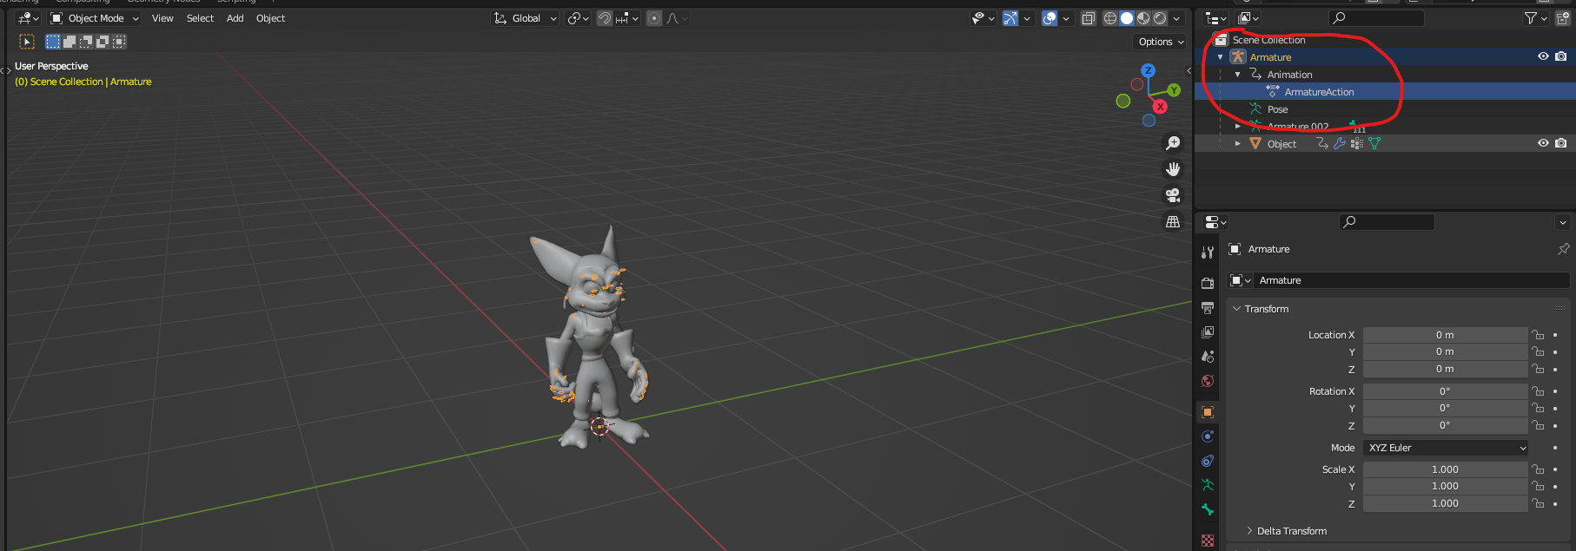Open the Render properties tab
The height and width of the screenshot is (551, 1576).
(x=1208, y=284)
